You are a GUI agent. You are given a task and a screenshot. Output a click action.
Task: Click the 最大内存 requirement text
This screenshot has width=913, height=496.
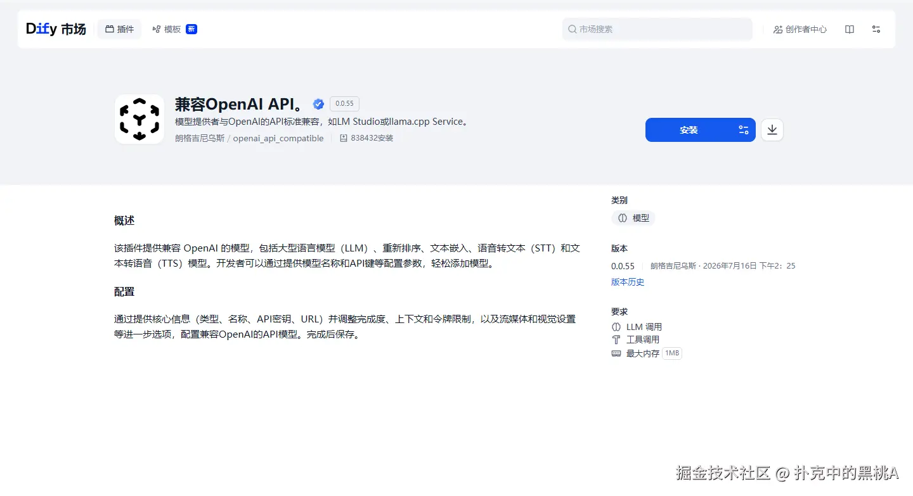643,353
